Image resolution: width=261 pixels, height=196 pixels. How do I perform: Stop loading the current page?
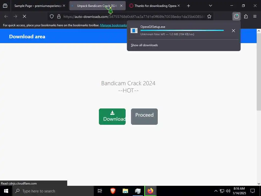24,16
